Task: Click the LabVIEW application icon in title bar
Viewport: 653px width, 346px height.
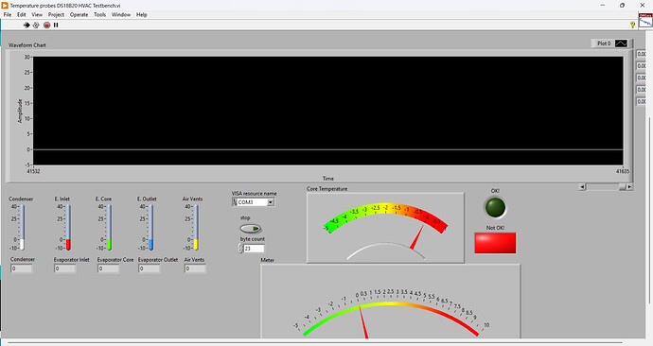Action: click(5, 6)
